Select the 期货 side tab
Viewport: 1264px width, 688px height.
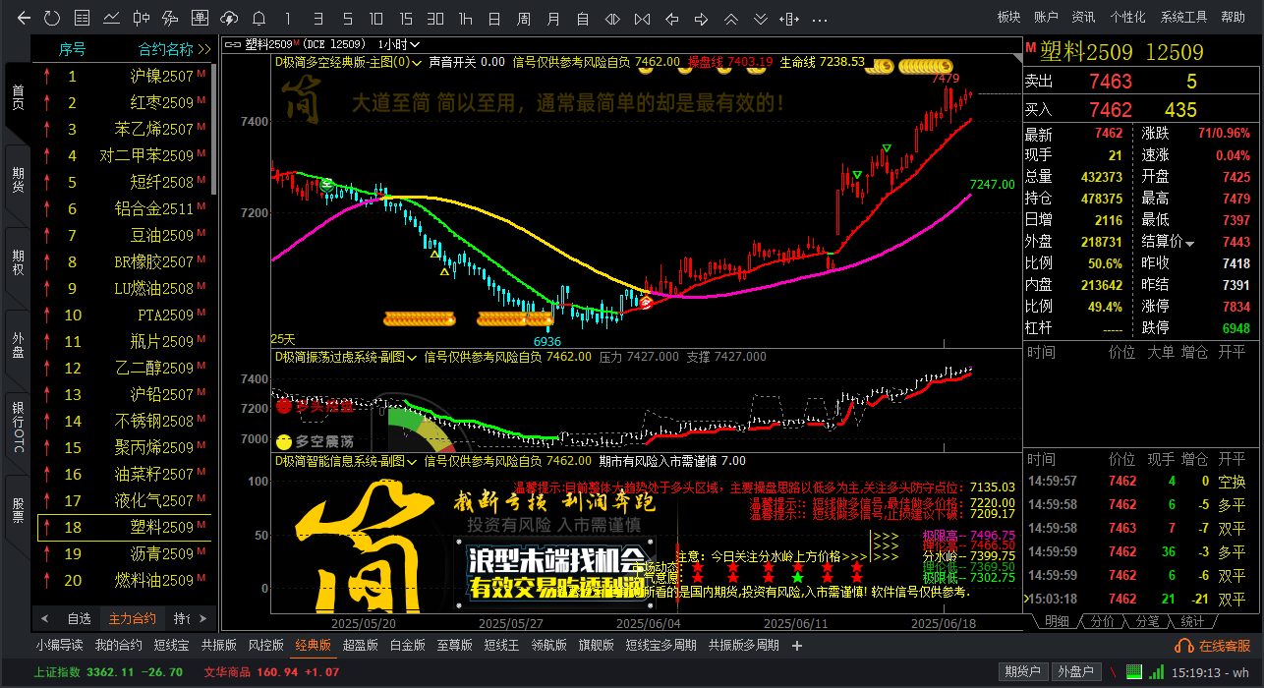[x=18, y=180]
